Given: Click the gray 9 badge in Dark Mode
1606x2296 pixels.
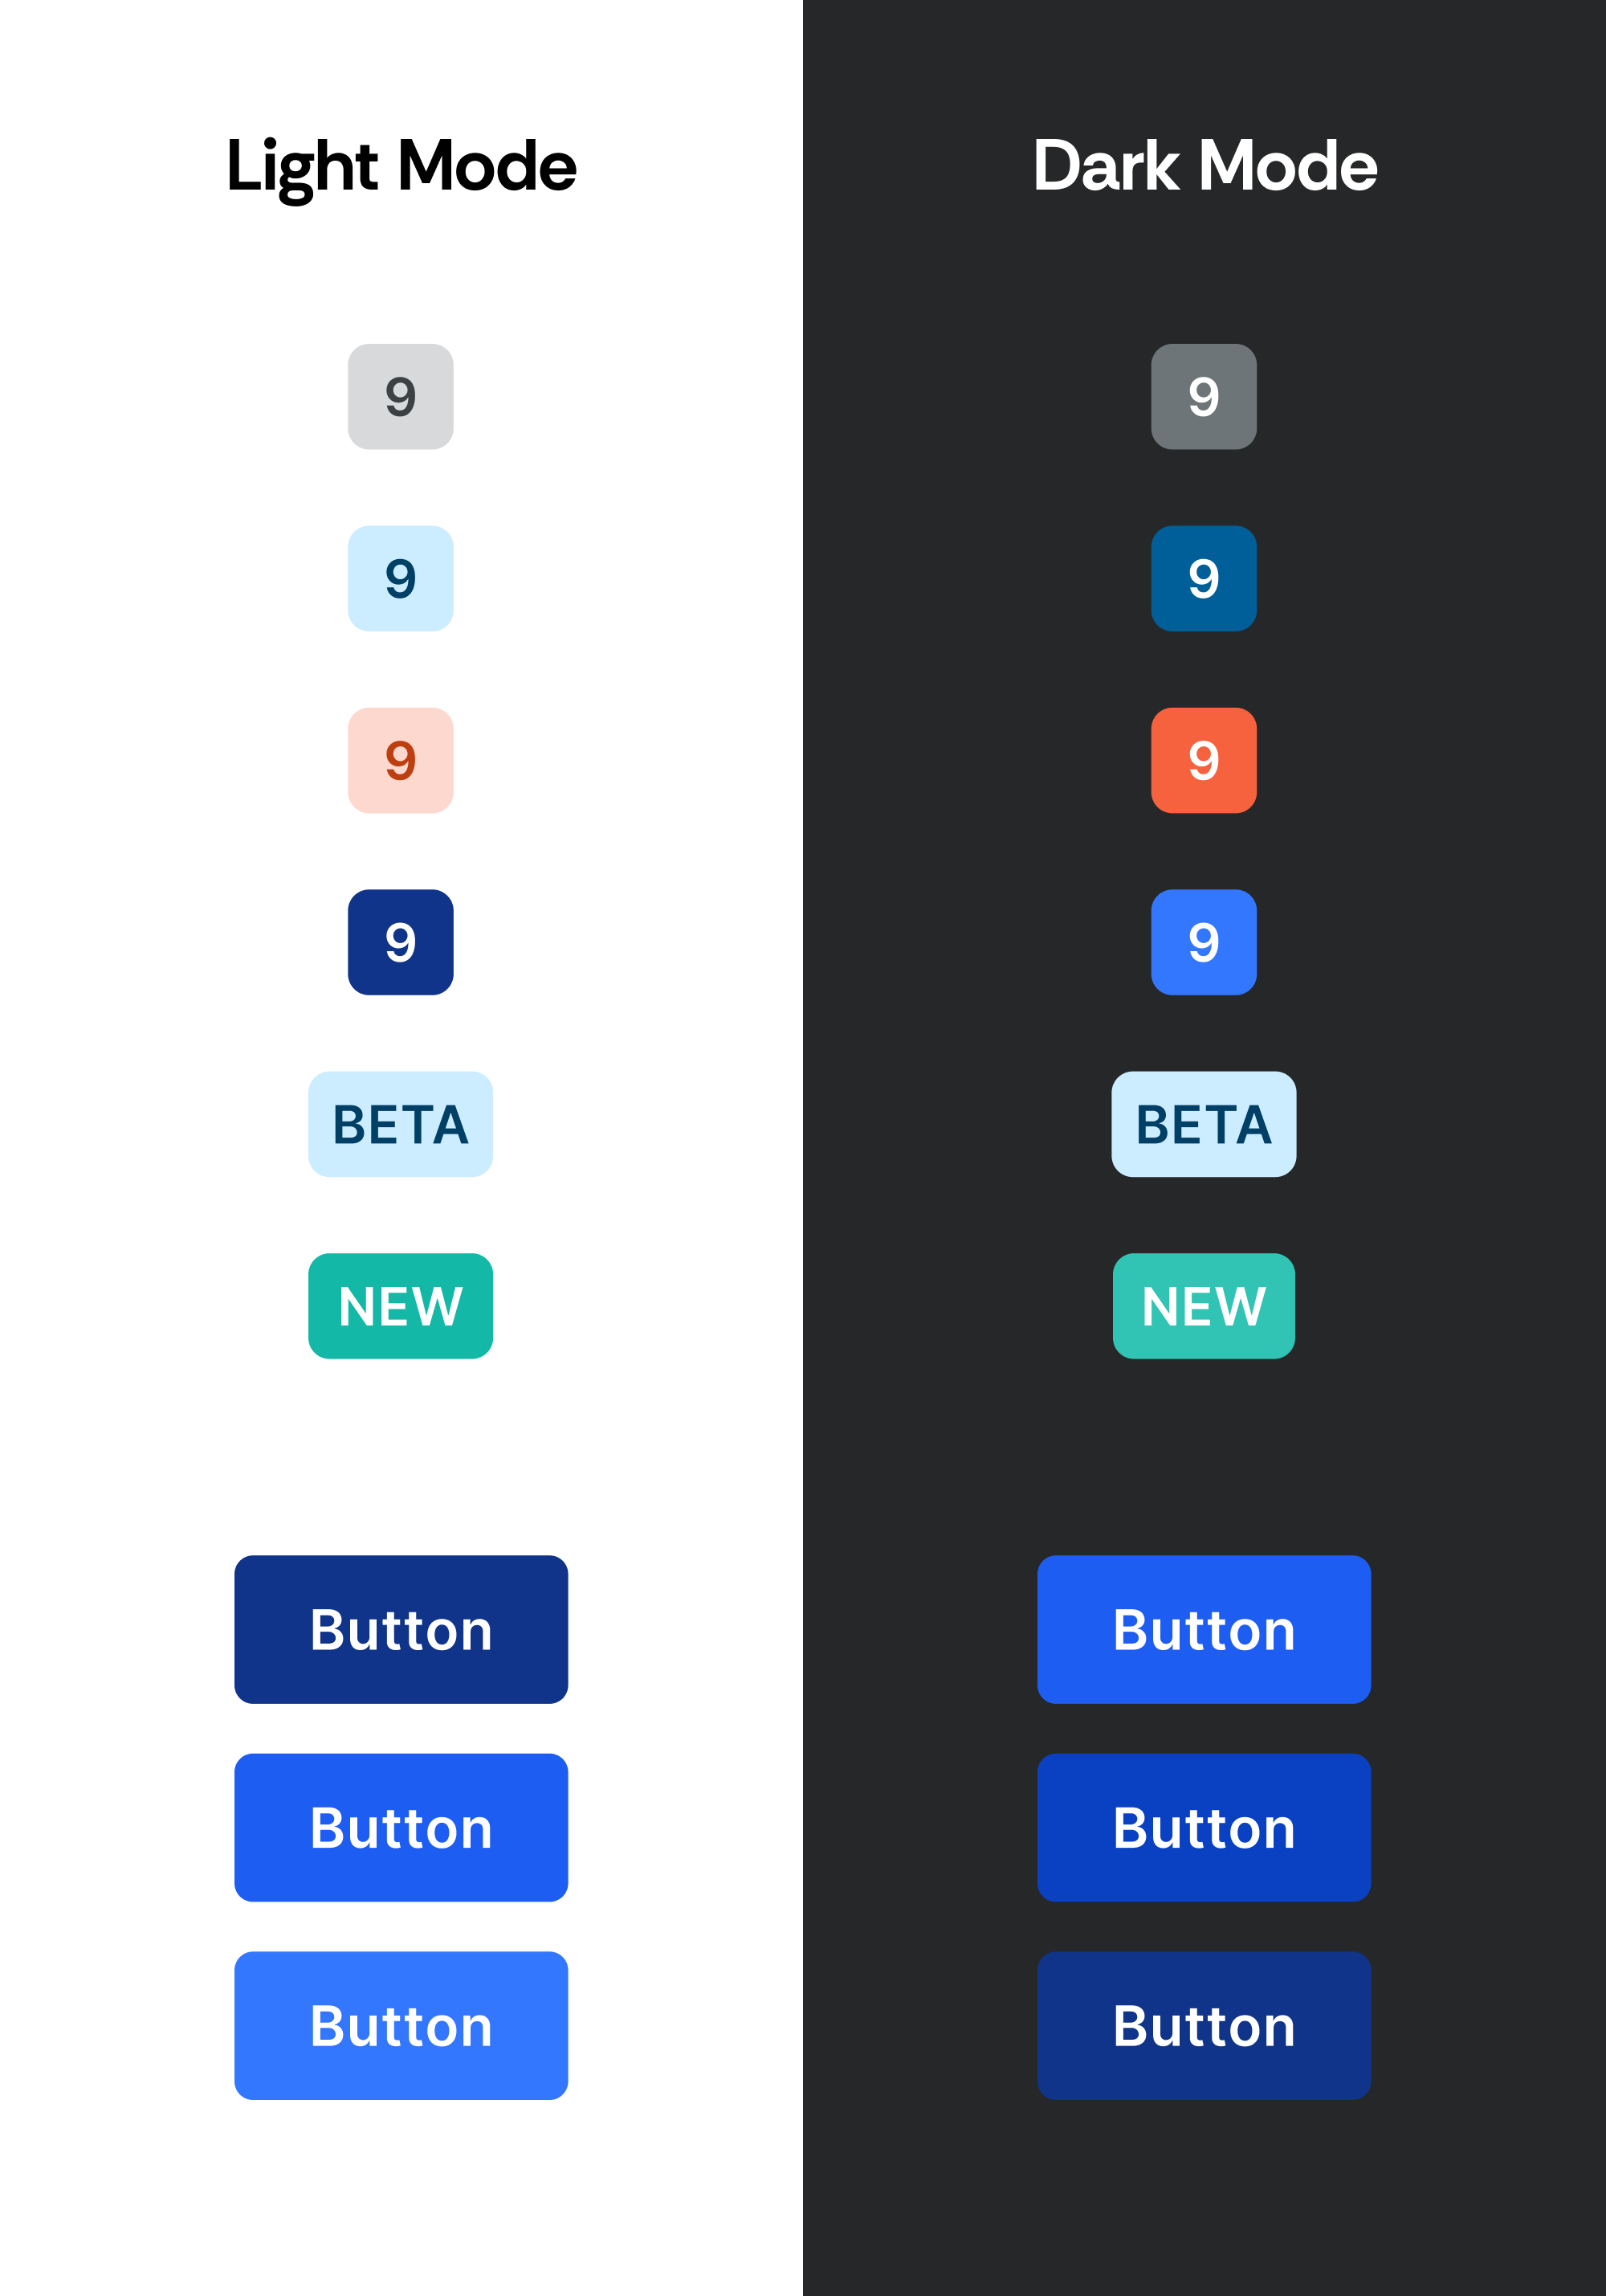Looking at the screenshot, I should tap(1203, 397).
